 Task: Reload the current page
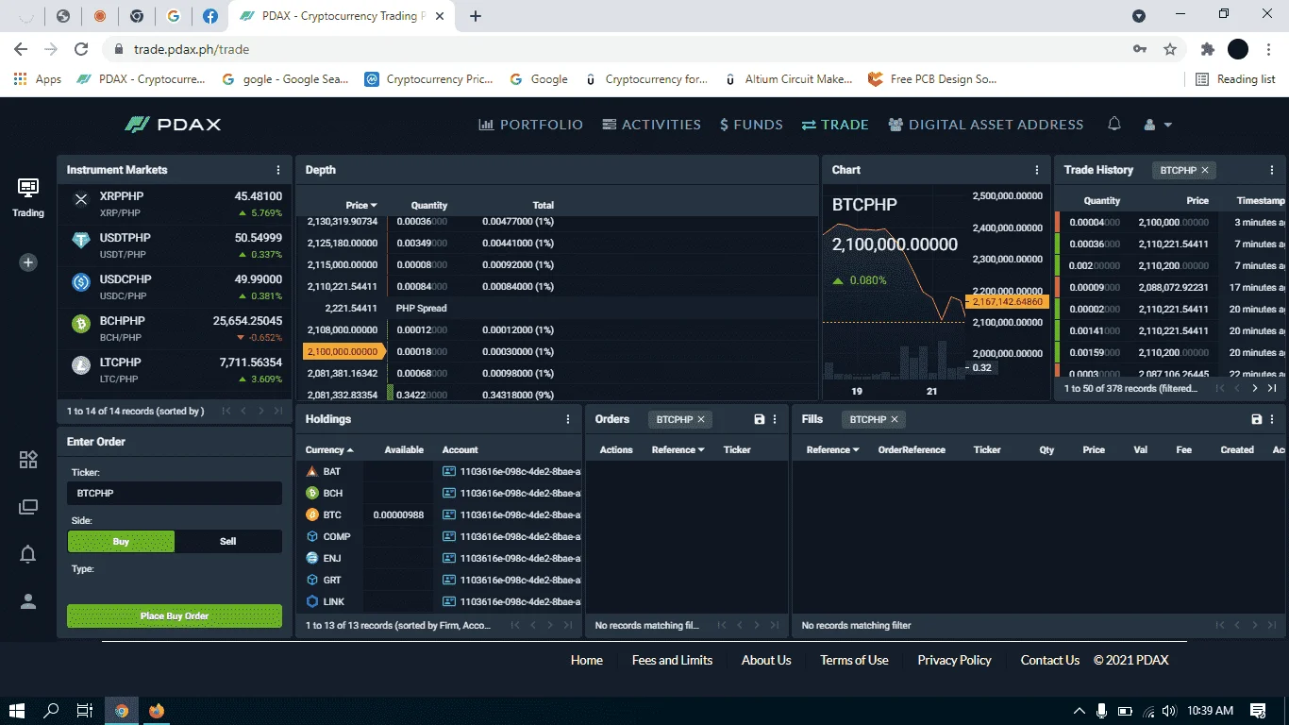81,49
